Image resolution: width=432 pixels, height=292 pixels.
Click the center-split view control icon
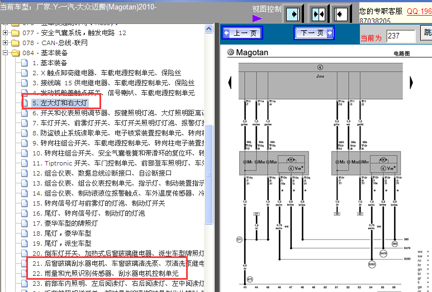(318, 14)
